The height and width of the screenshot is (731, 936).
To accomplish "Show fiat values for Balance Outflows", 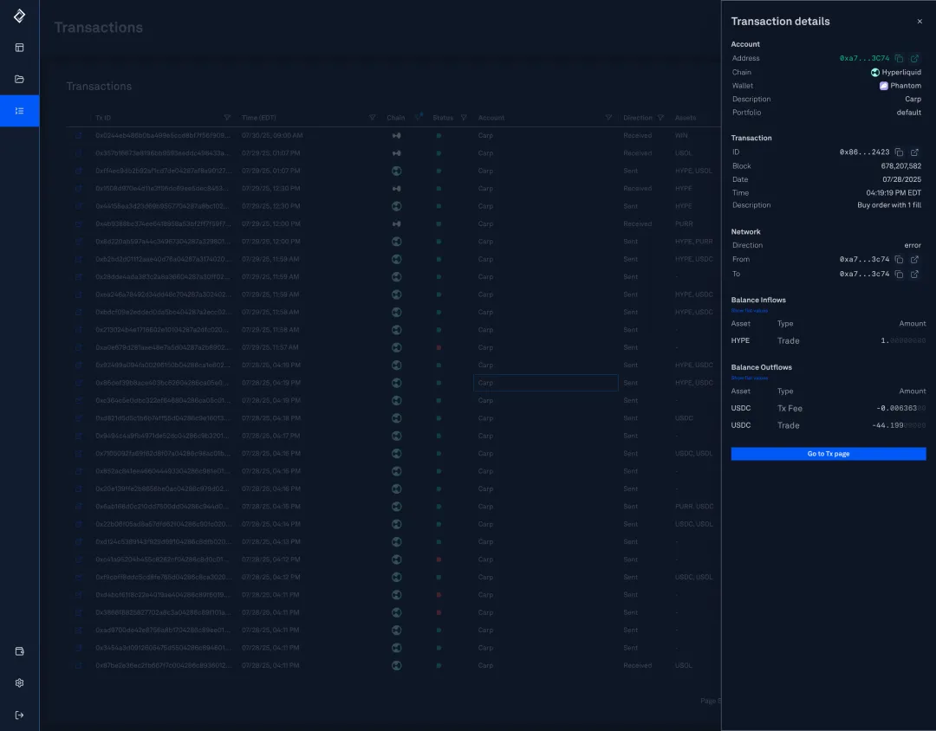I will (749, 378).
